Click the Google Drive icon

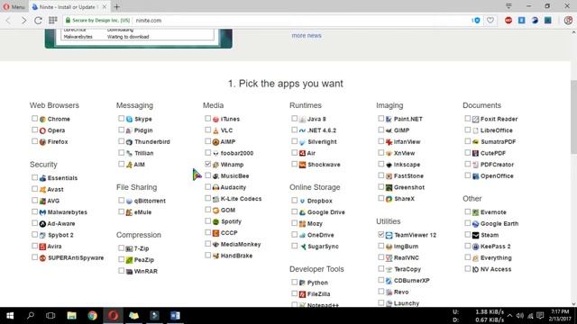click(302, 212)
